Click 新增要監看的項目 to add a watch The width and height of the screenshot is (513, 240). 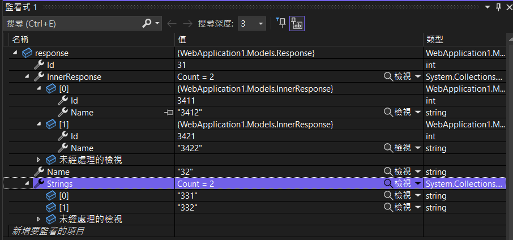point(48,231)
